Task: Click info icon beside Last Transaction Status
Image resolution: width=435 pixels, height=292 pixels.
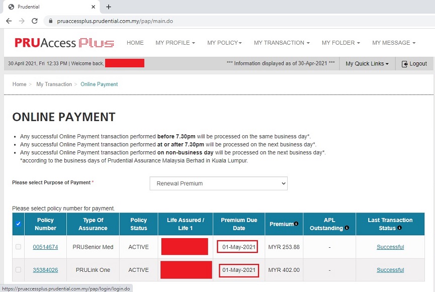Action: click(x=399, y=228)
